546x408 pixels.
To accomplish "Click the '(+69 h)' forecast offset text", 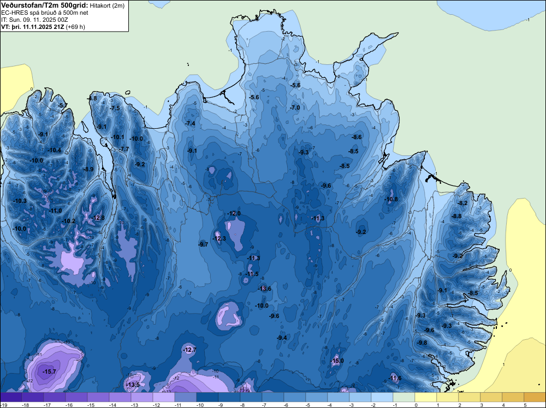I will pyautogui.click(x=75, y=26).
